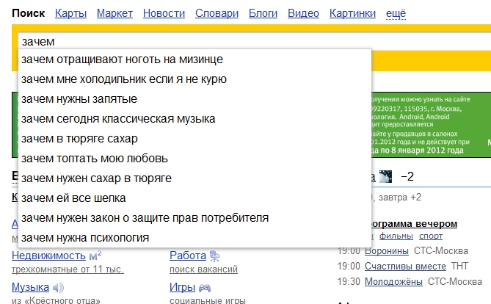Open the поиск вакансий link
491x304 pixels.
pyautogui.click(x=203, y=269)
